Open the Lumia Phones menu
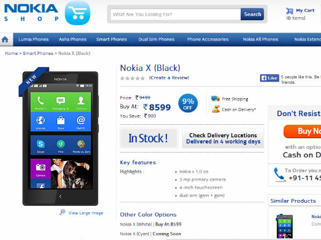Viewport: 321px width, 240px height. point(34,39)
